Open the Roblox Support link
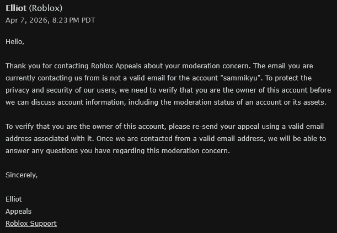The height and width of the screenshot is (233, 337). [31, 223]
